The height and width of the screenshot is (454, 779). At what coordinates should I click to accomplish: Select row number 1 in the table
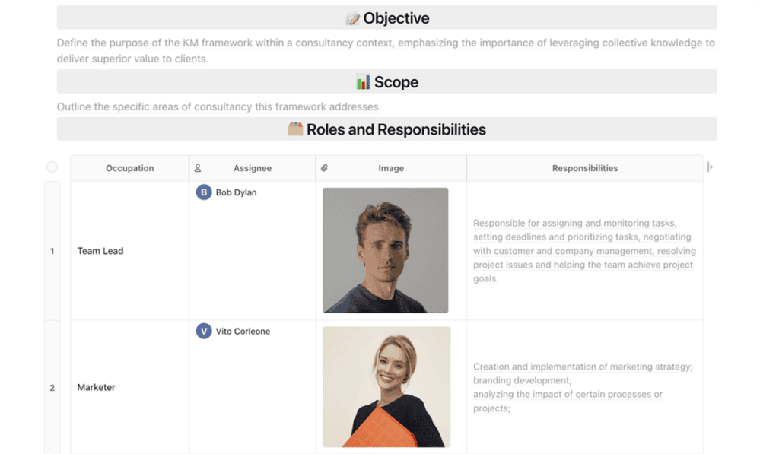52,251
